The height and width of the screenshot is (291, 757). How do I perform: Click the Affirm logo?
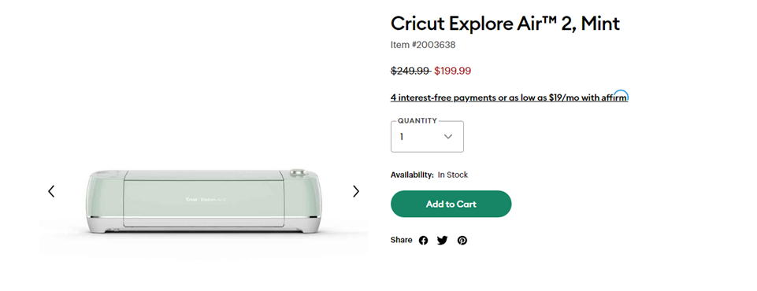click(x=614, y=97)
